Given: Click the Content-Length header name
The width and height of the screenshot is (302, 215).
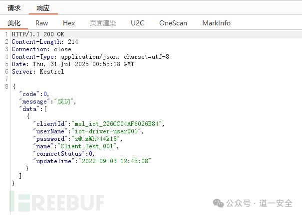Looking at the screenshot, I should tap(36, 42).
